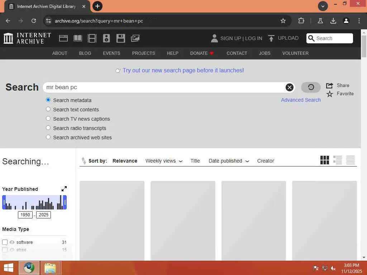
Task: Open a new browser tab
Action: [97, 6]
